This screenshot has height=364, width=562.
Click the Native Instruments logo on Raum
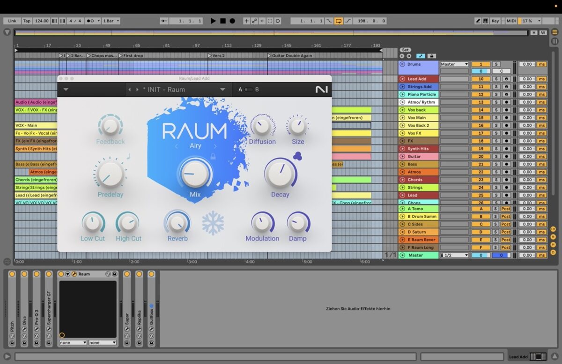click(321, 89)
